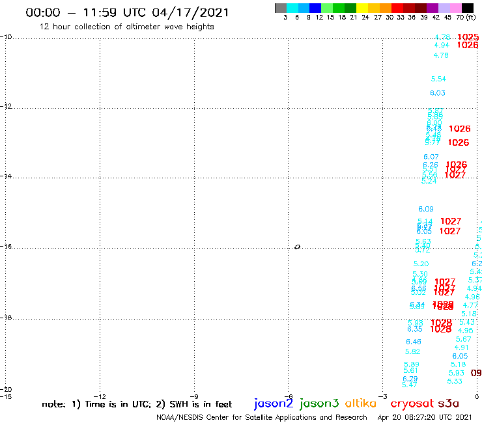
Task: Select the 6.29 wave height value
Action: pyautogui.click(x=410, y=379)
